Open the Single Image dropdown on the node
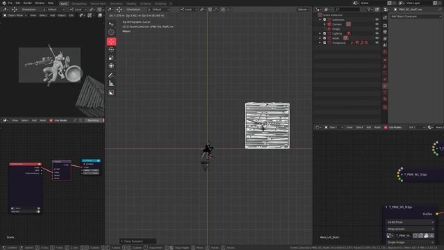The height and width of the screenshot is (250, 444). 410,242
